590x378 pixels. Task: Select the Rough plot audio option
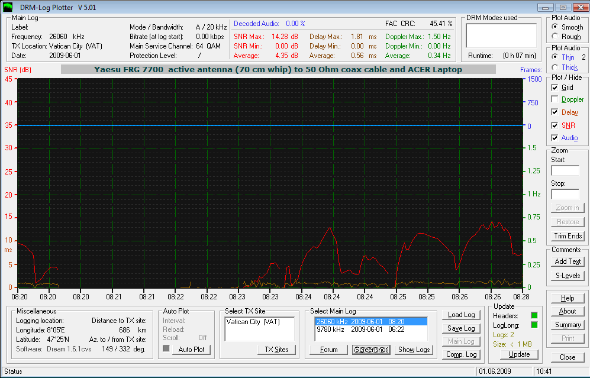tap(554, 36)
